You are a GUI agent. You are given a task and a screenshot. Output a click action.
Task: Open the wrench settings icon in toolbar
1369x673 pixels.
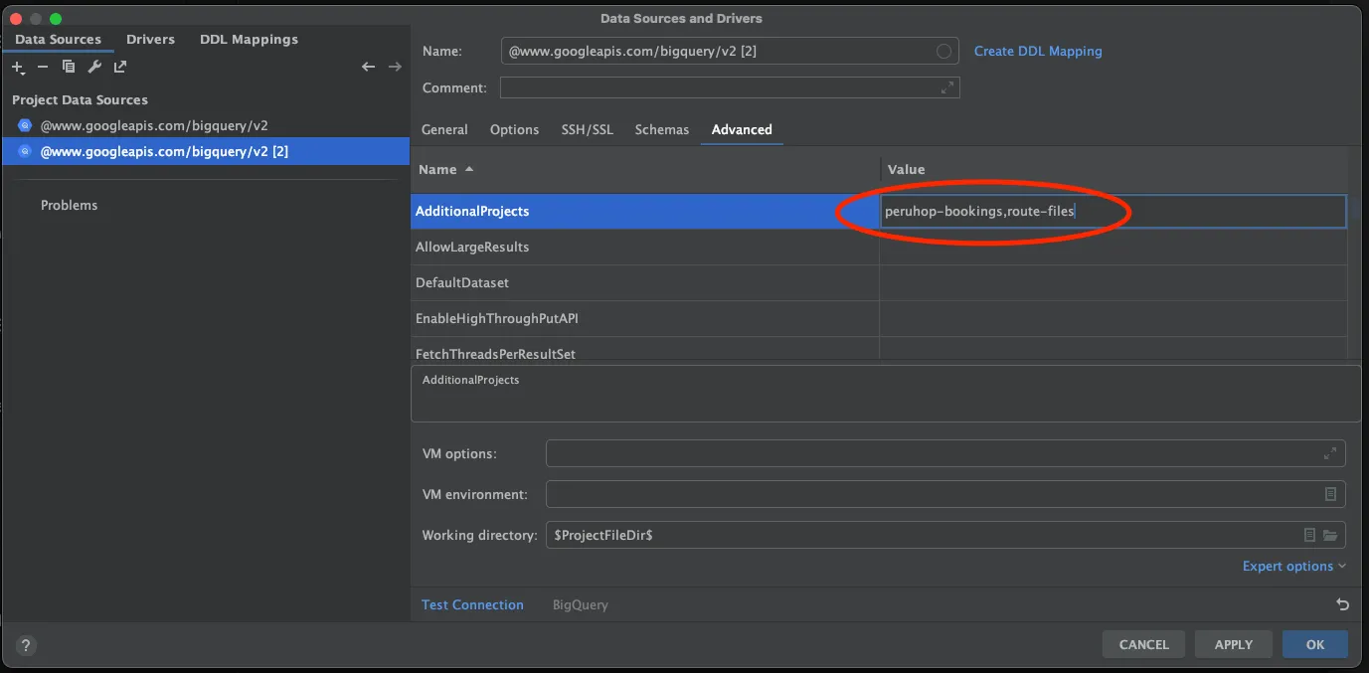coord(94,67)
